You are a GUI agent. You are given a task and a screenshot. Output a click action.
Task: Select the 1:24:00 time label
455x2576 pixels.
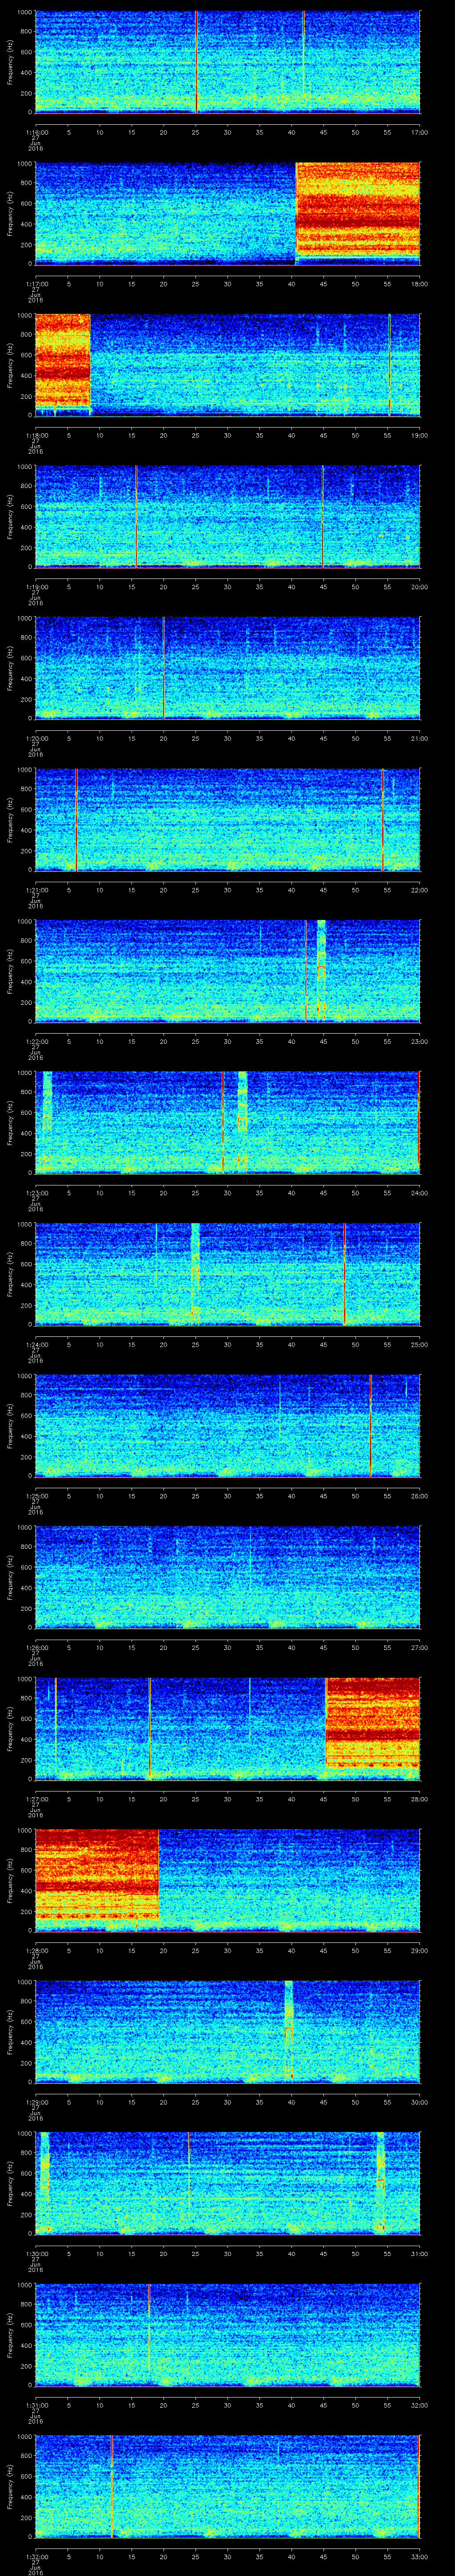[37, 1345]
